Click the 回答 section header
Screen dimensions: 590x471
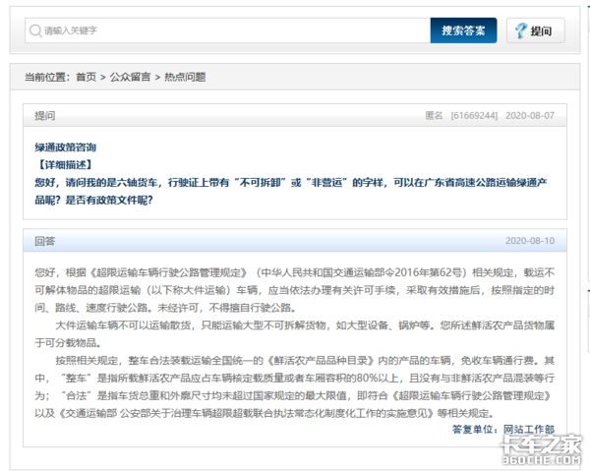[x=295, y=241]
